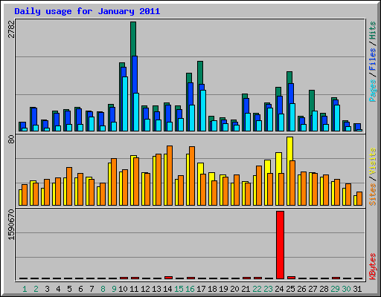Viewport: 381px width, 297px height.
Task: Click day label 17 on the axis
Action: (x=201, y=289)
